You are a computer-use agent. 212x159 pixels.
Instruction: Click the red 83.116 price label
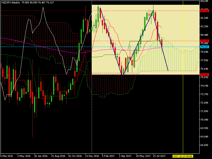(204, 11)
